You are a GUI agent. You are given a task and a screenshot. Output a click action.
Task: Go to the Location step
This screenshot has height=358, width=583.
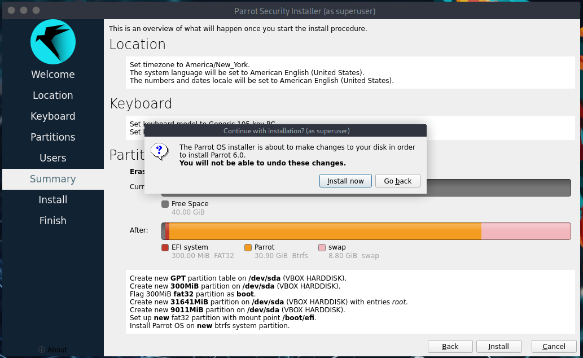(52, 95)
